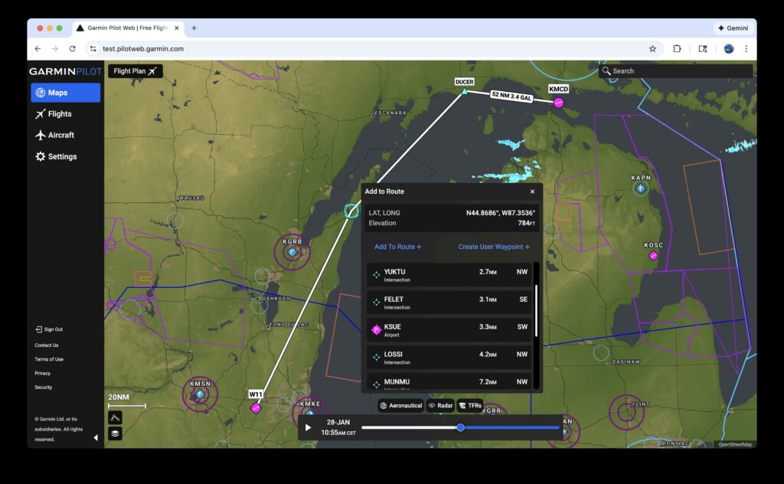
Task: Select the route/graph tool above layers icon
Action: click(x=115, y=417)
